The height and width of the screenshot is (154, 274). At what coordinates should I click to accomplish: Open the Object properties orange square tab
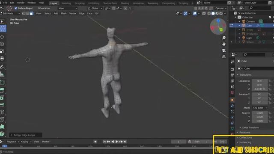(232, 100)
